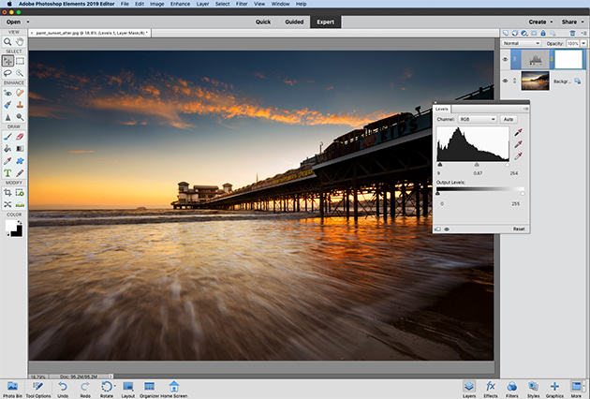Viewport: 590px width, 399px height.
Task: Select the Crop tool
Action: (x=7, y=192)
